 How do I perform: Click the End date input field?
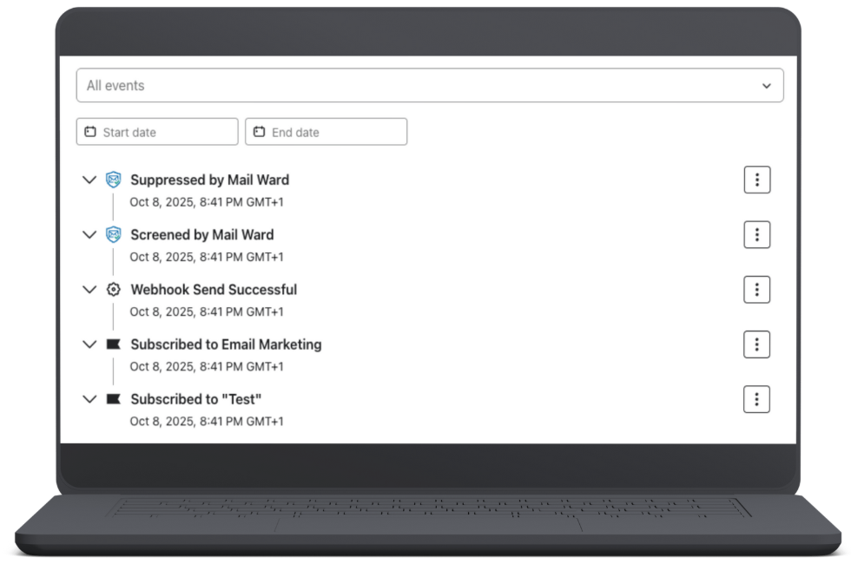[x=326, y=132]
